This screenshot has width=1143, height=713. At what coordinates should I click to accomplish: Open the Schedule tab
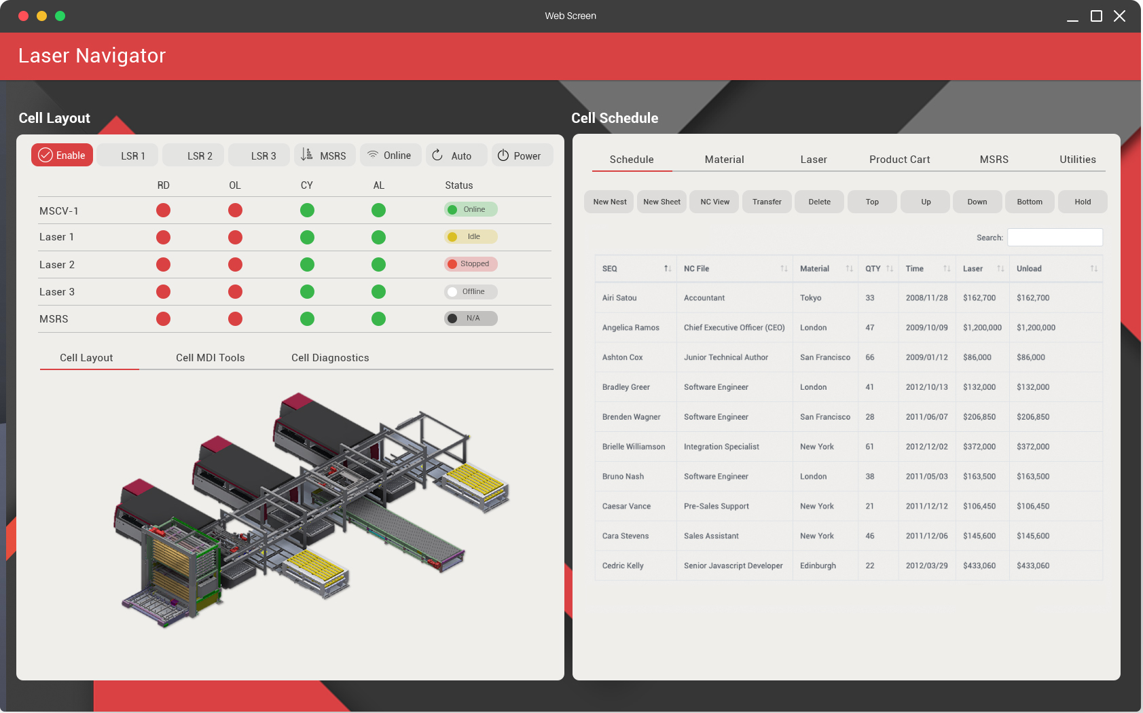click(x=632, y=160)
